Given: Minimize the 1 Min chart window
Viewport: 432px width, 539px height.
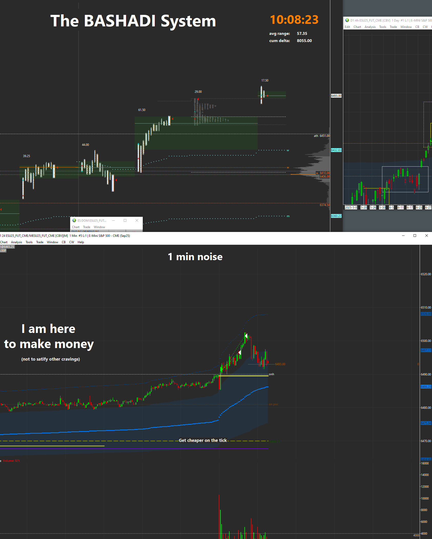Looking at the screenshot, I should click(403, 236).
